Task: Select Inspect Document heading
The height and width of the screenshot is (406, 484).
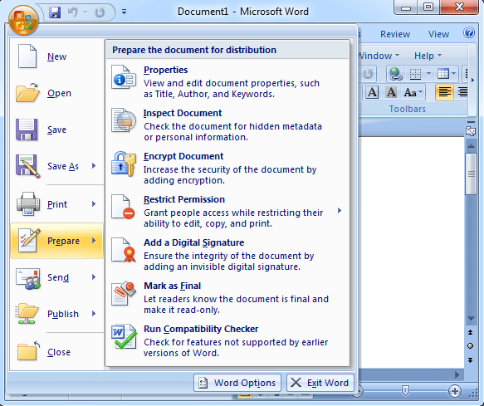Action: coord(183,113)
